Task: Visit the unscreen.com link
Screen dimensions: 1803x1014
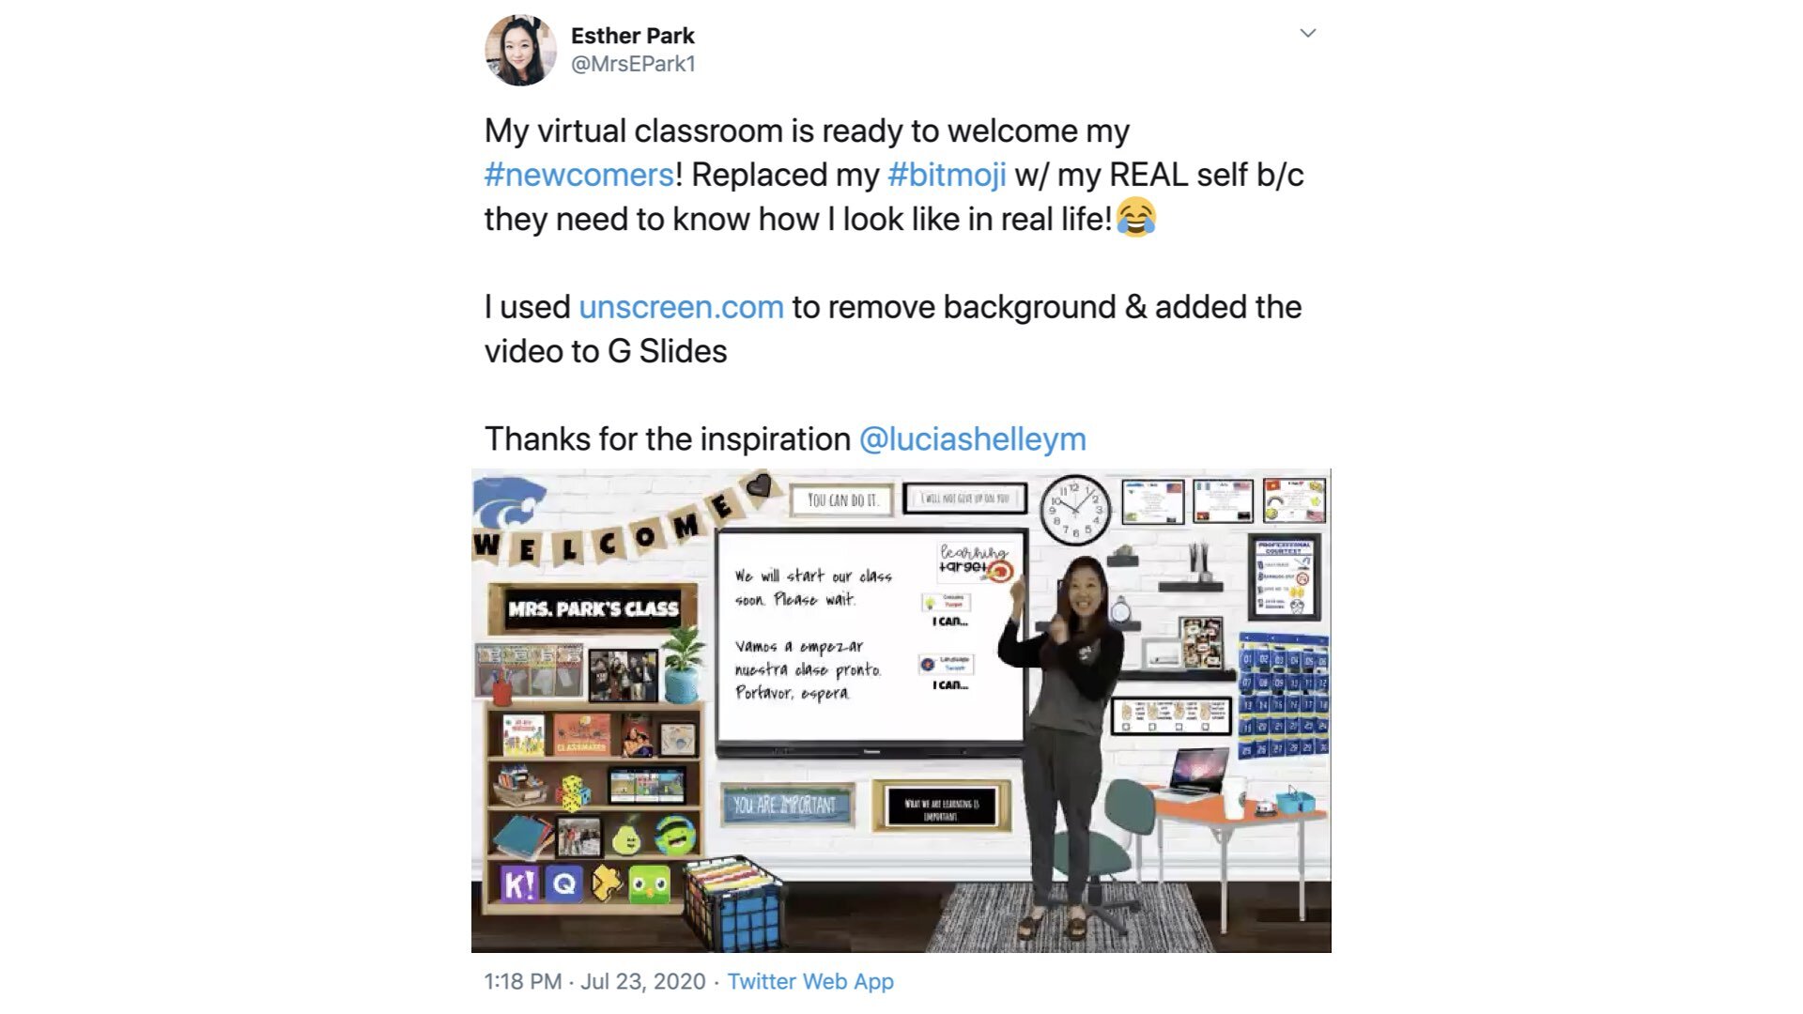Action: 681,307
